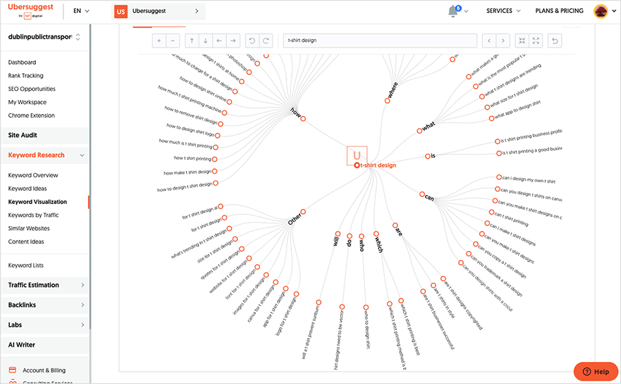Click the 'where' branch node
This screenshot has height=384, width=621.
[x=387, y=101]
